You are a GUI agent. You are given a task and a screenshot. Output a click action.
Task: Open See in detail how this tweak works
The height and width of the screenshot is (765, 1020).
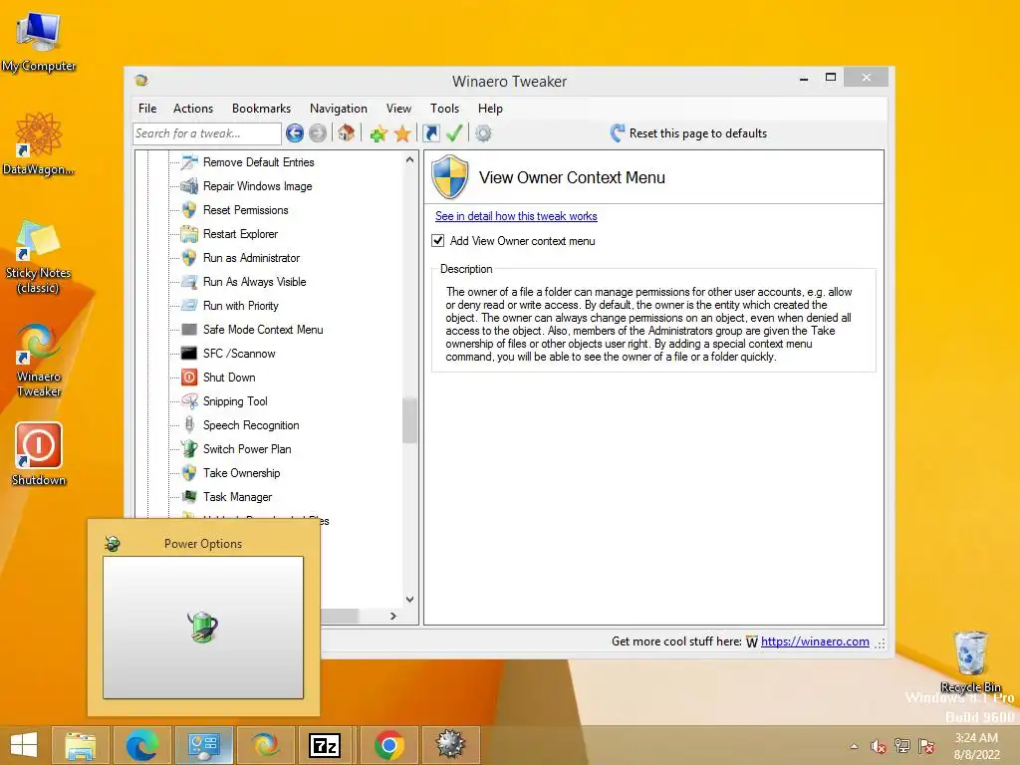click(516, 216)
